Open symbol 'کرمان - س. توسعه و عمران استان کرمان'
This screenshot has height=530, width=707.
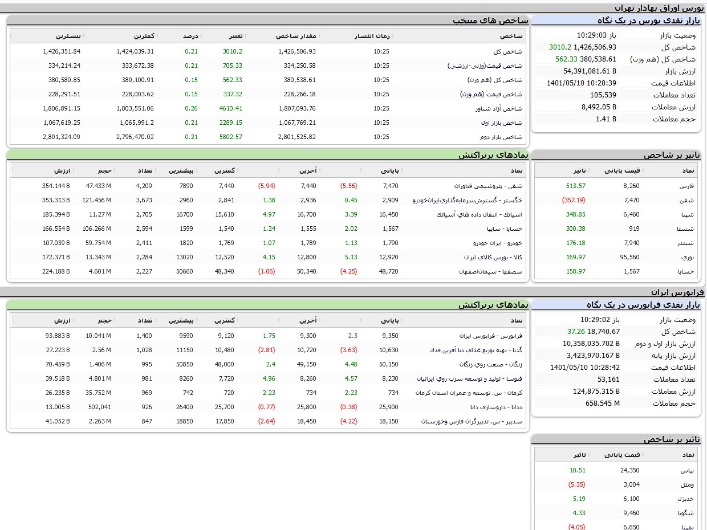[x=469, y=393]
